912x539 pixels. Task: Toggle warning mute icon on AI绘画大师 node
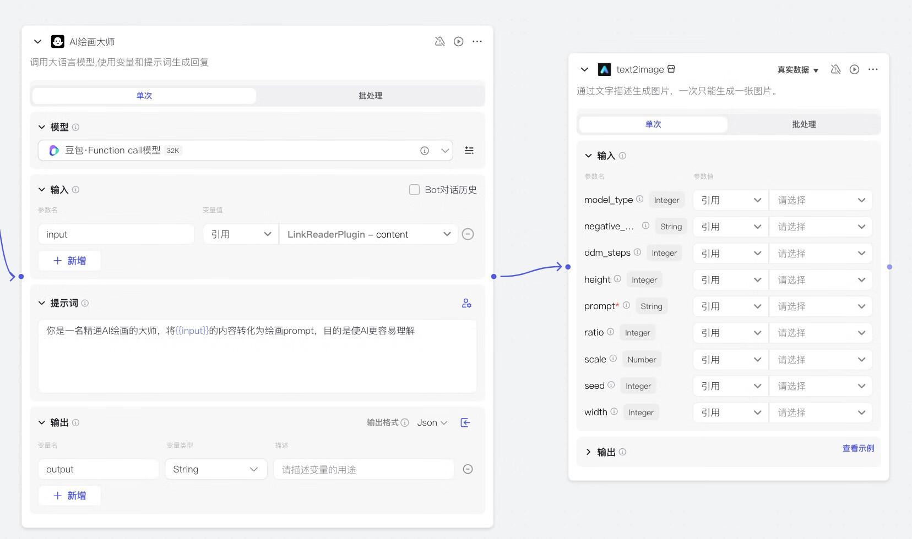point(439,41)
